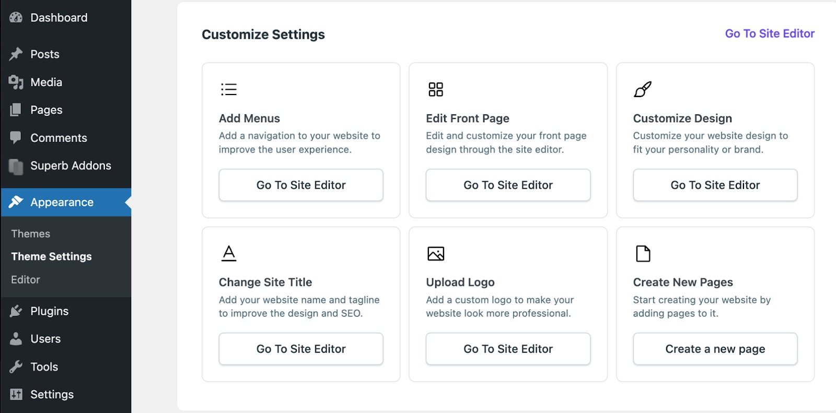Click the Edit Front Page grid icon
The height and width of the screenshot is (413, 836).
click(x=436, y=89)
